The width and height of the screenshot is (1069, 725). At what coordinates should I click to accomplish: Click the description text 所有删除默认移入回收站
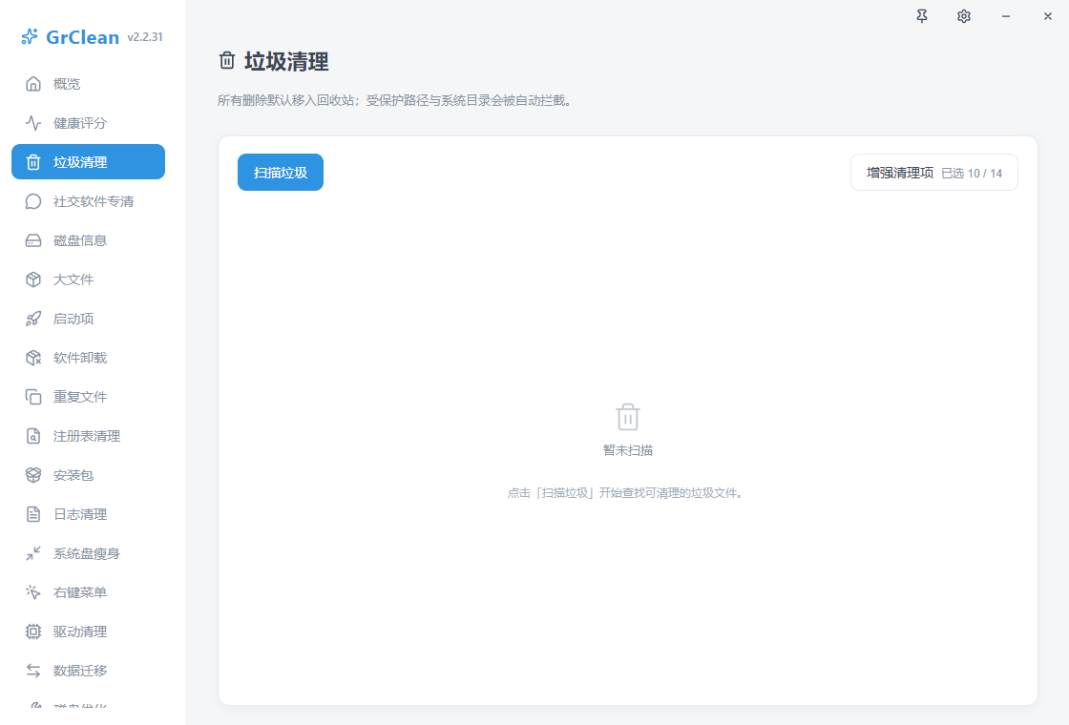point(395,101)
